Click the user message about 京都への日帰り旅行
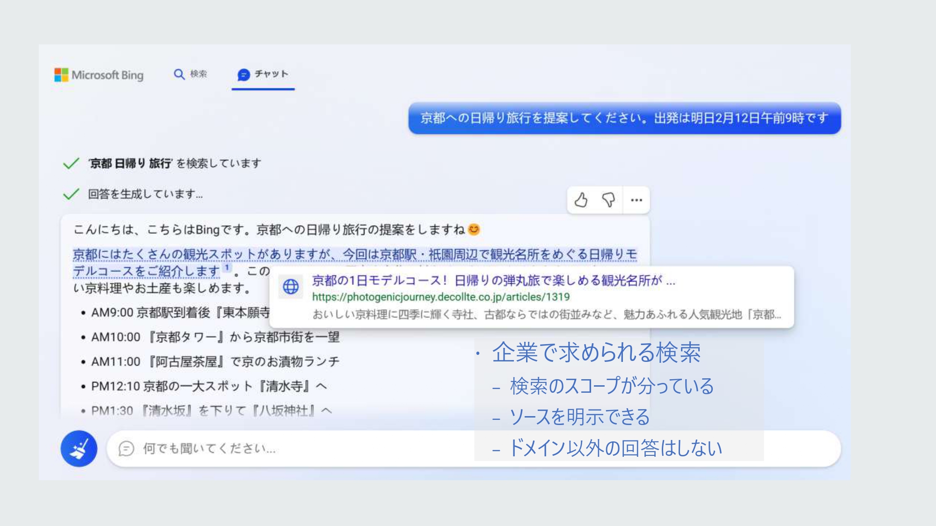 pos(624,118)
